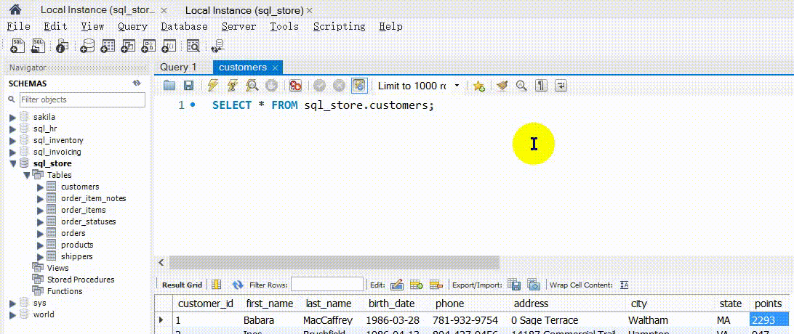794x334 pixels.
Task: Search table data icon in main toolbar
Action: tap(193, 46)
